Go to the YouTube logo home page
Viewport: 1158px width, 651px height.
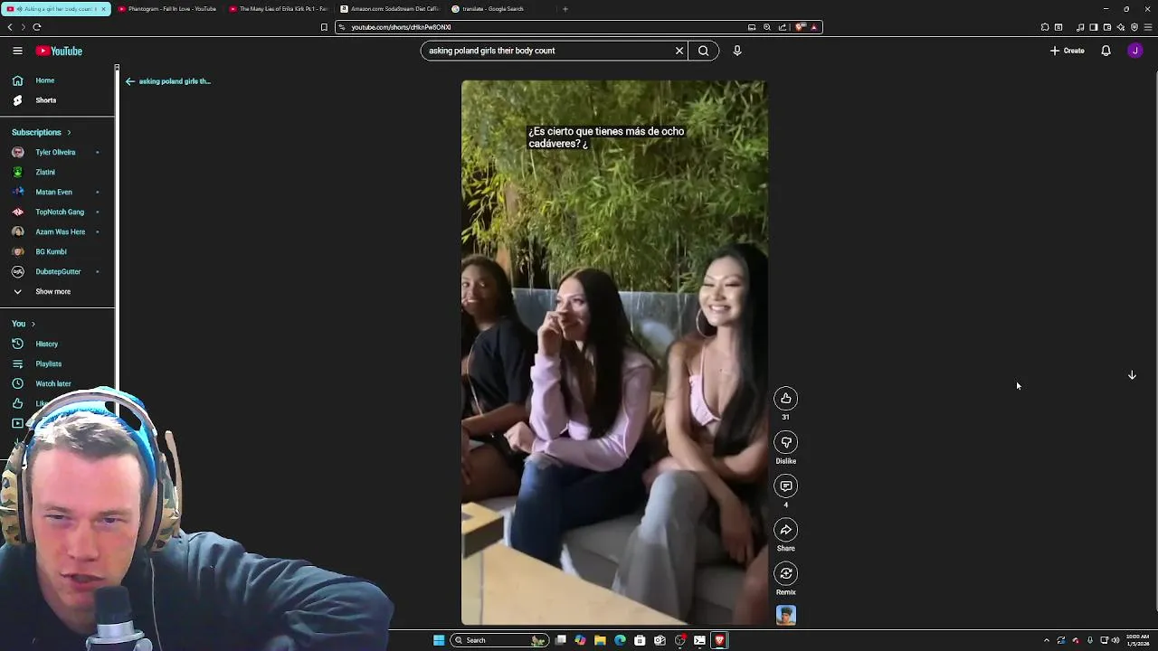(x=59, y=51)
